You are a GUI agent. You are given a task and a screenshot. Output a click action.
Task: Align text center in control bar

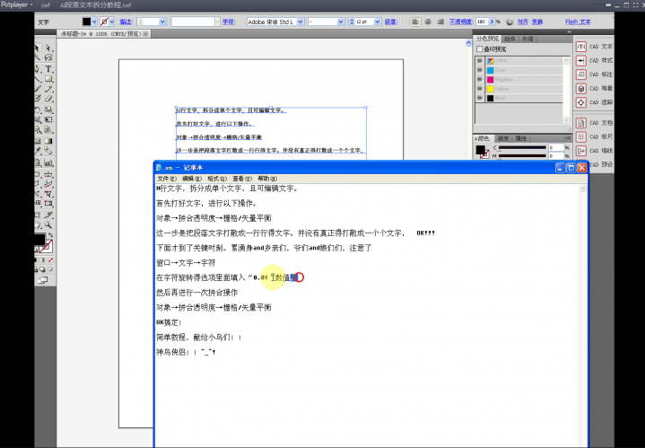[x=426, y=21]
